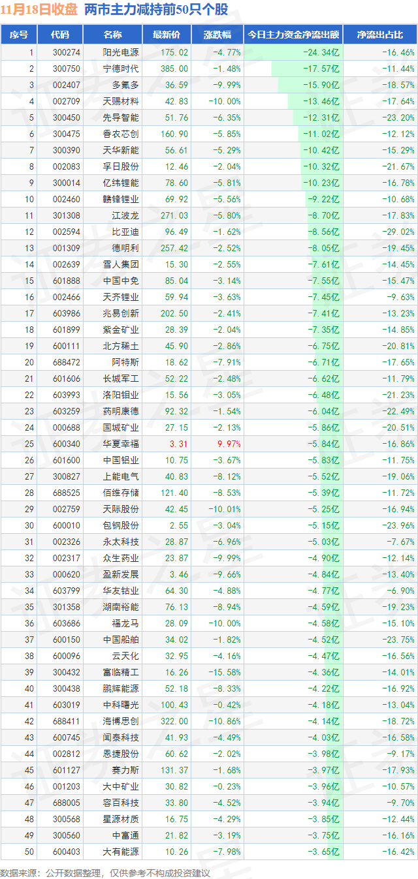Select stock name 湖南裕能

(x=121, y=607)
